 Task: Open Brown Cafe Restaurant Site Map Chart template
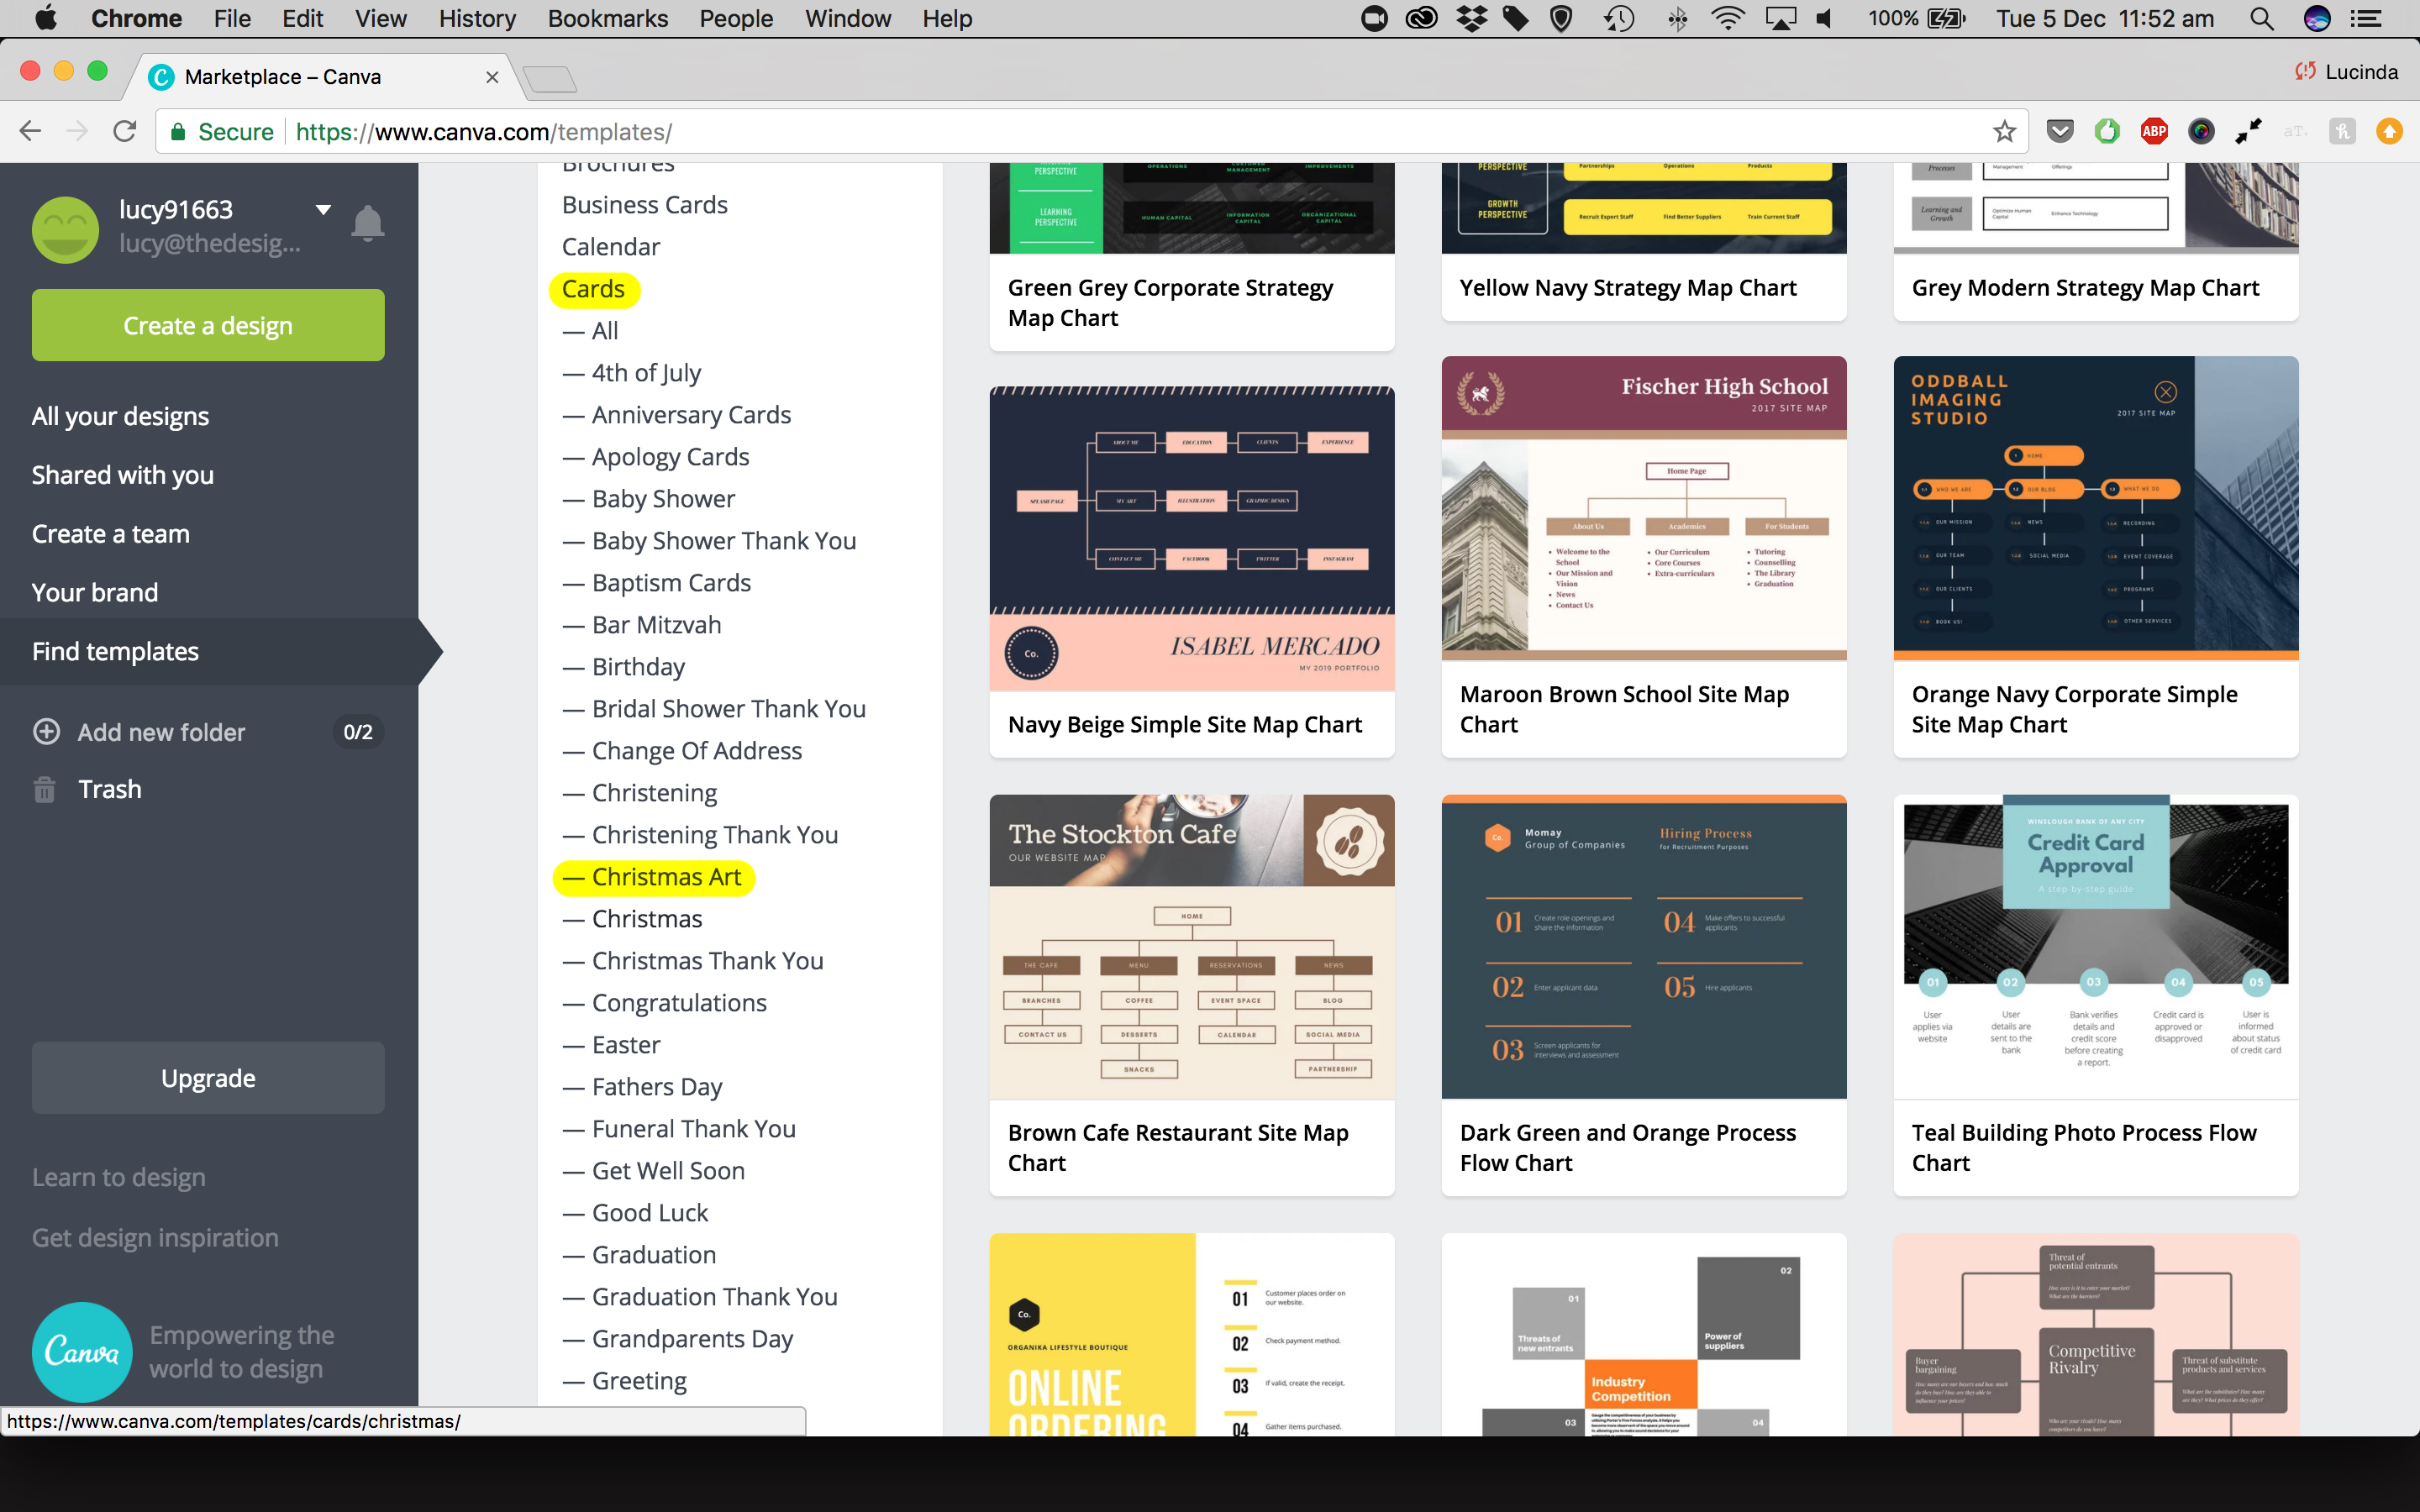tap(1192, 995)
